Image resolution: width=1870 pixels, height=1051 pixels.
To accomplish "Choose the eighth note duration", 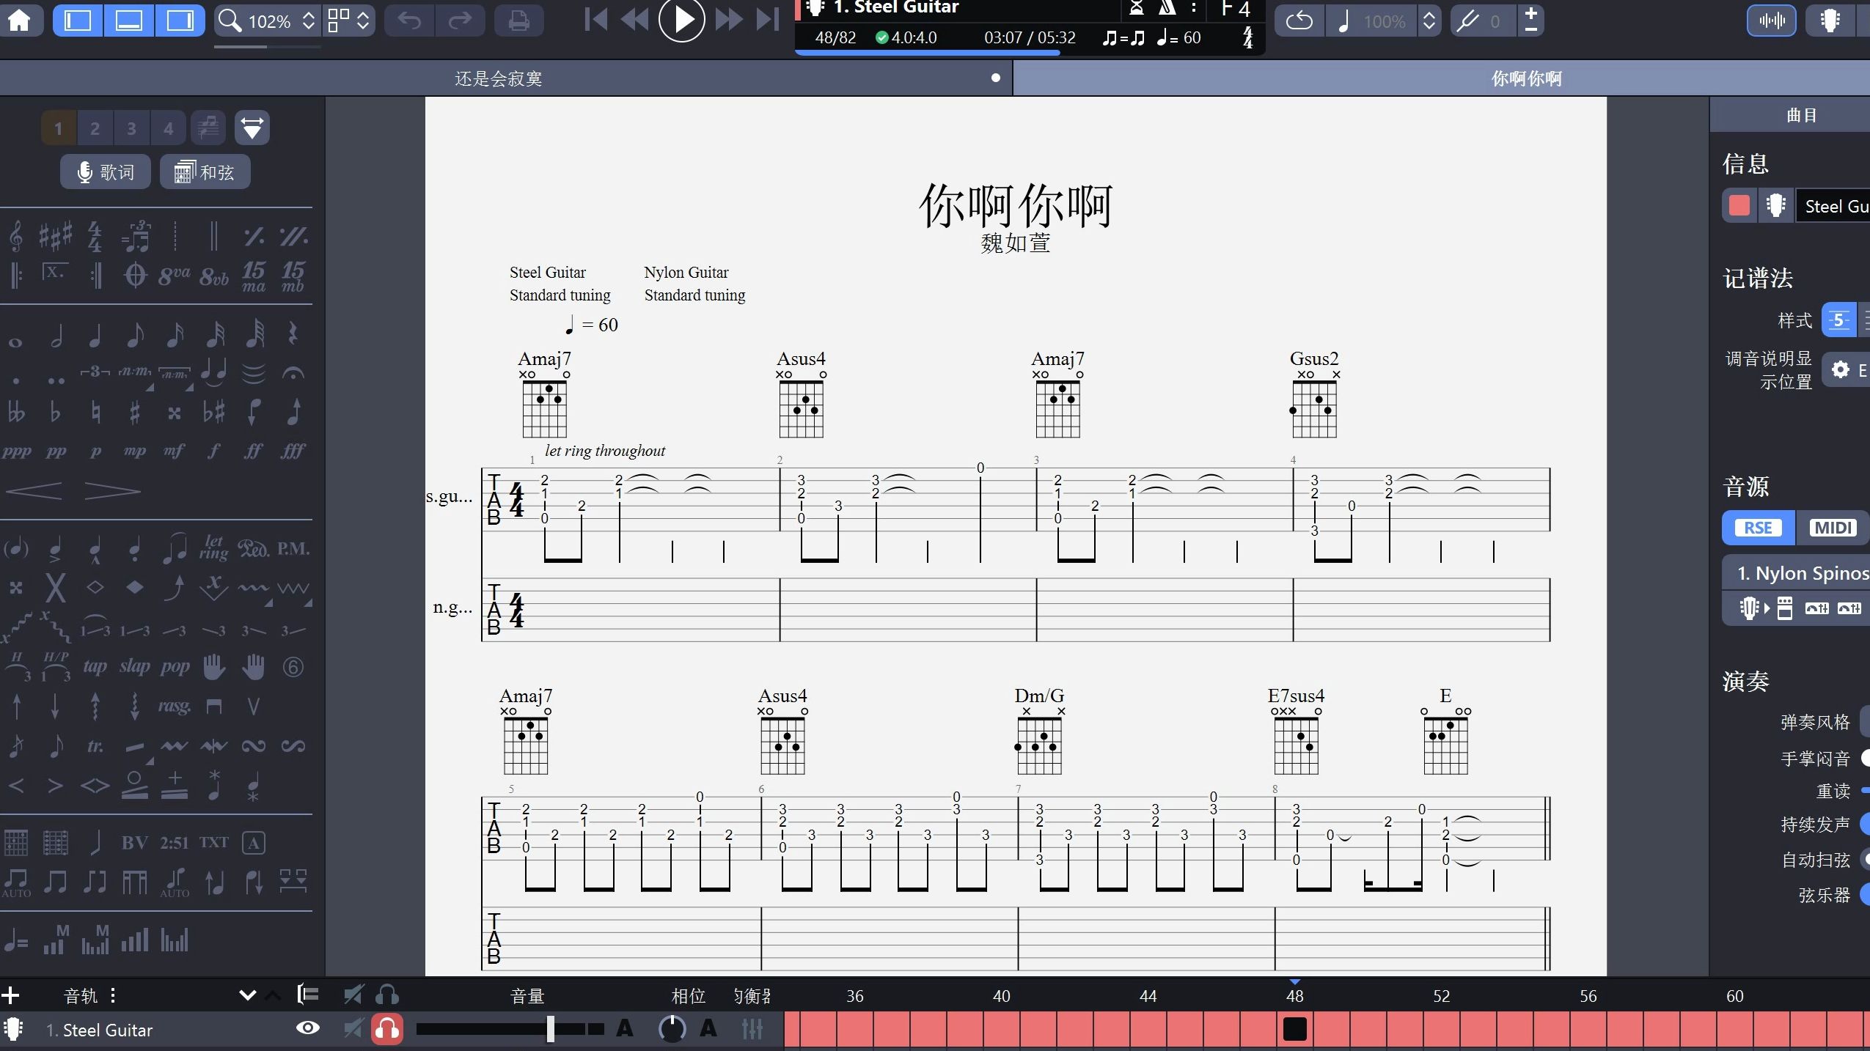I will pyautogui.click(x=135, y=335).
